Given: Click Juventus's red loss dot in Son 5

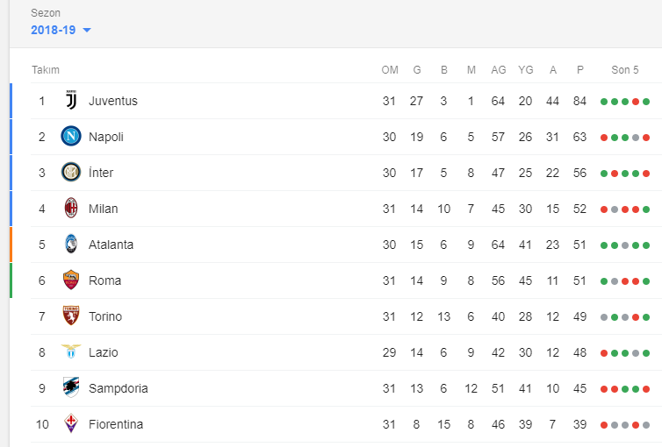Looking at the screenshot, I should [636, 102].
